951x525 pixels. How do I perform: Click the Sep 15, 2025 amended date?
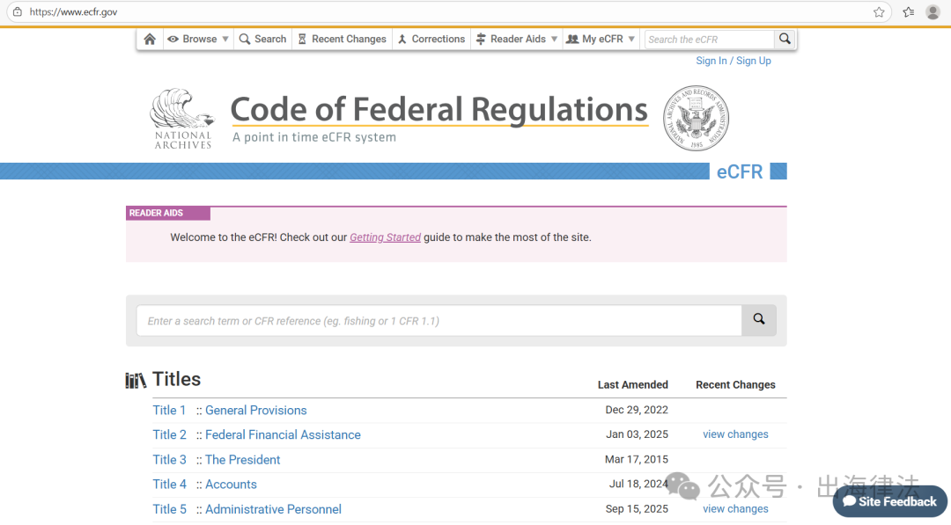pos(637,509)
